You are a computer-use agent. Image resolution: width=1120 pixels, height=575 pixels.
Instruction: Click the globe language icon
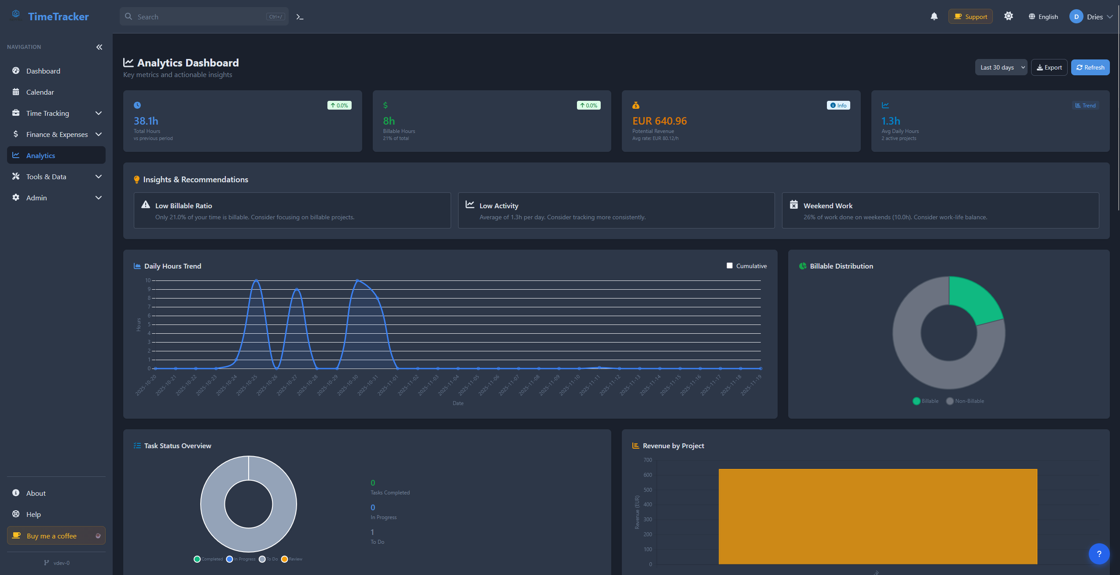coord(1032,16)
